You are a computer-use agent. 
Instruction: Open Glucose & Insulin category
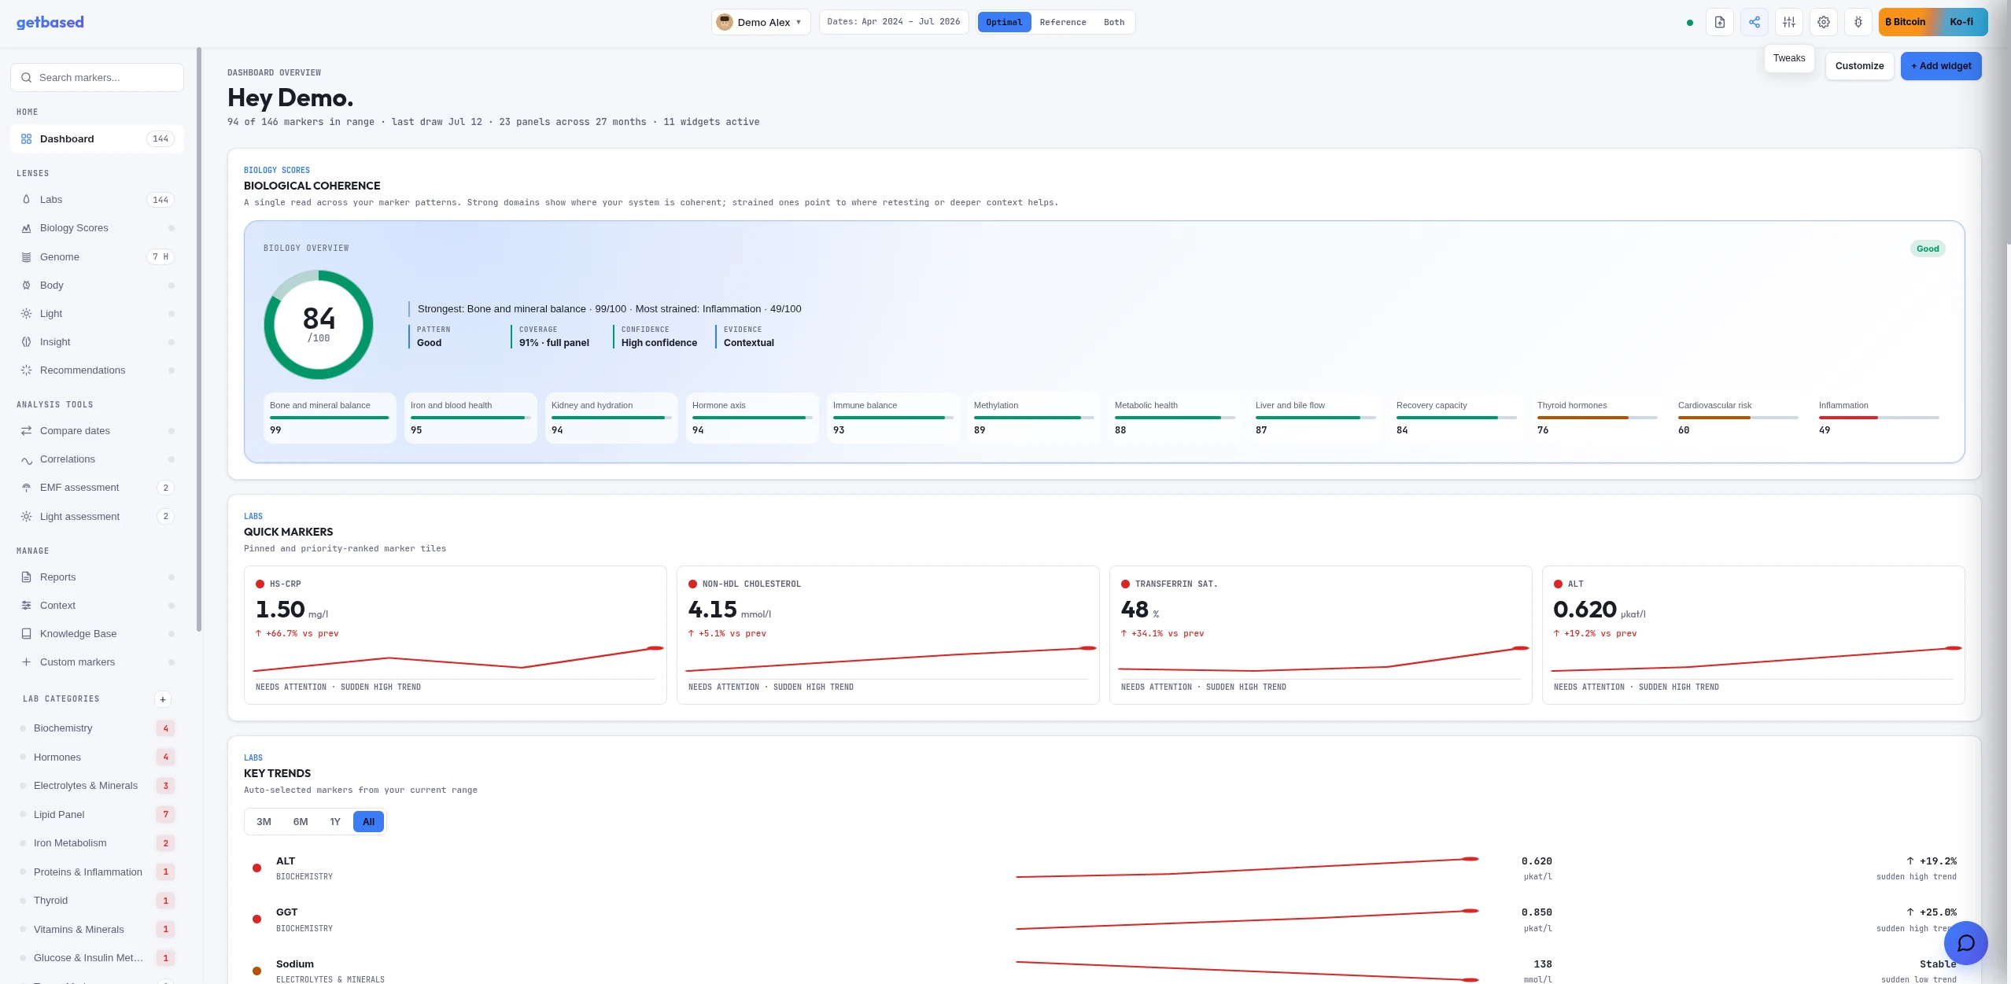(97, 958)
